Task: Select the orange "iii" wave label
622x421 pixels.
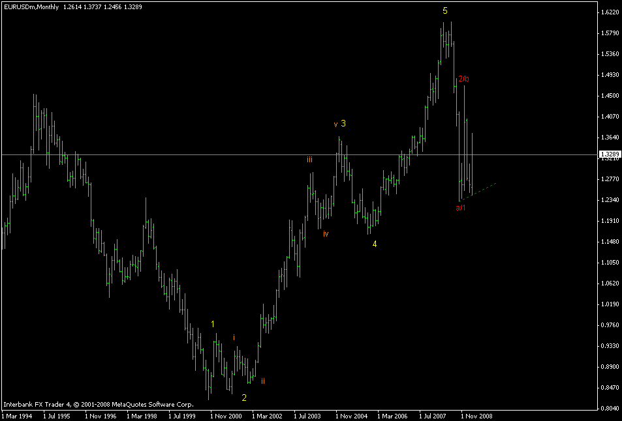Action: point(310,158)
